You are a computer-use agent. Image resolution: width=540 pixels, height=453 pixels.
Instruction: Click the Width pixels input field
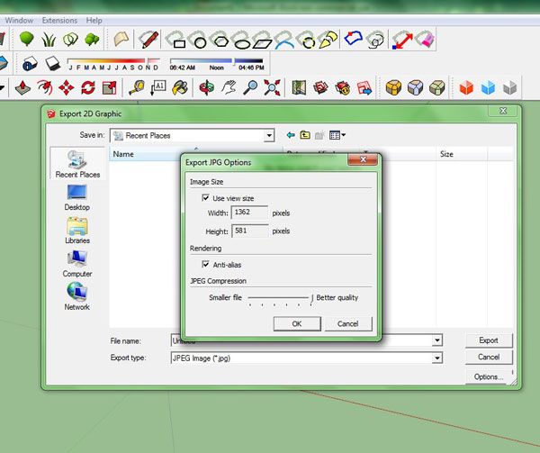249,213
